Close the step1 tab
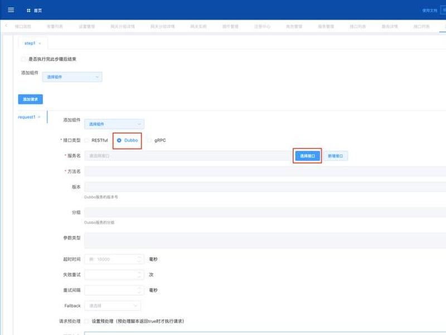The height and width of the screenshot is (335, 446). [40, 44]
